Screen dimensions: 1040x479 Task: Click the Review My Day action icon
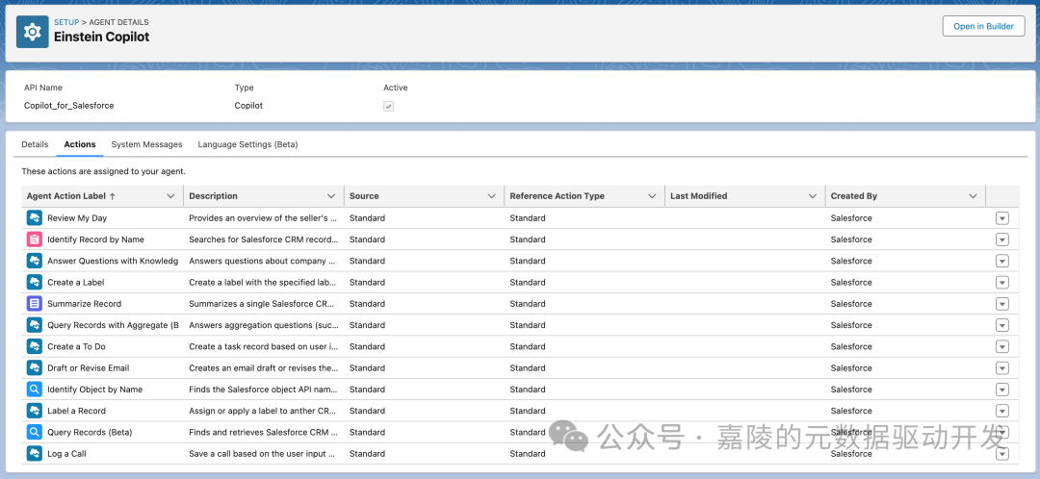pos(35,218)
